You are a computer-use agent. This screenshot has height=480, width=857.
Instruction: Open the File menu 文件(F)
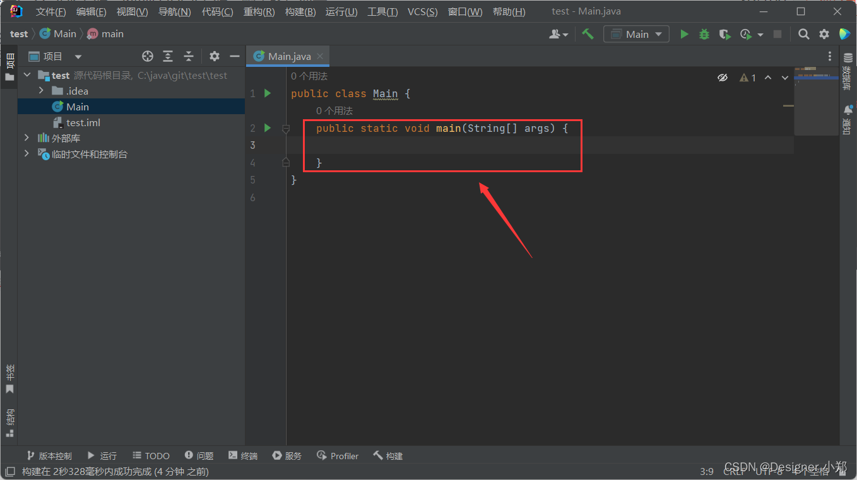pyautogui.click(x=50, y=12)
